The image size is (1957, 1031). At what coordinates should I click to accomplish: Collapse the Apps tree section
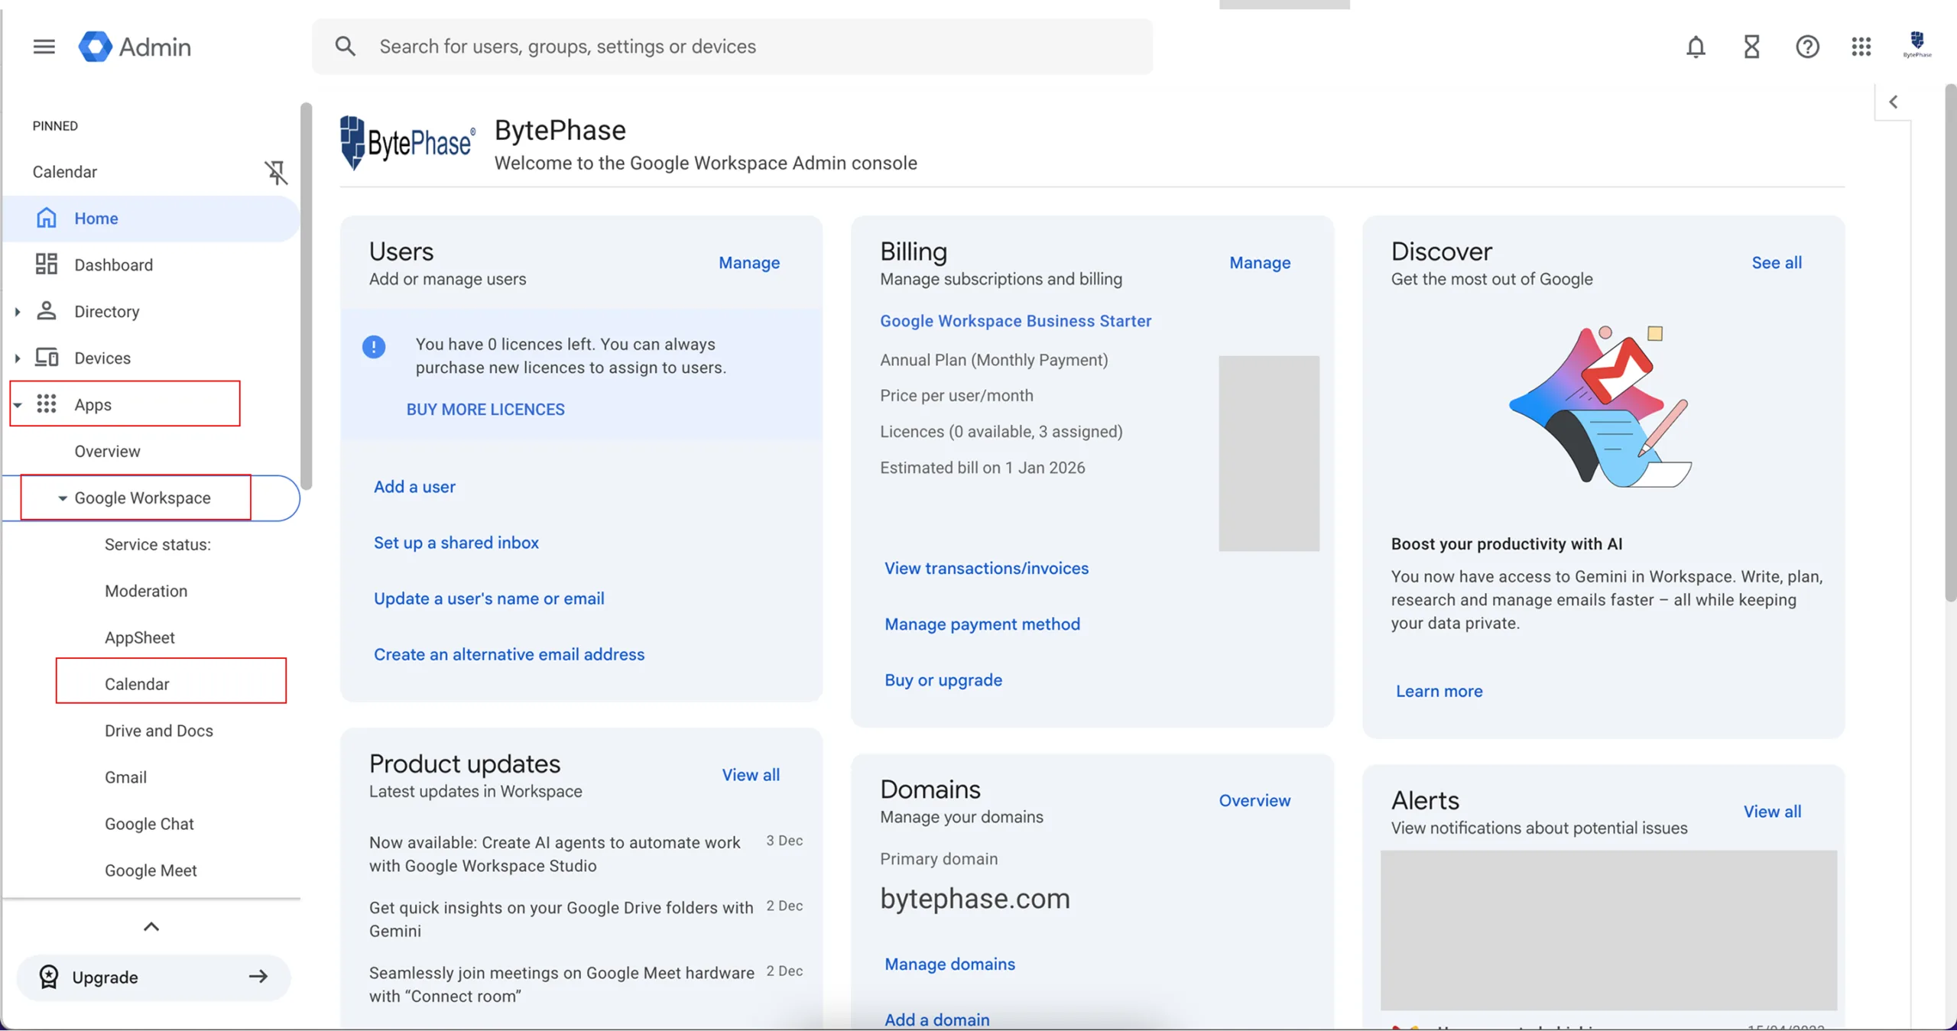pos(18,405)
